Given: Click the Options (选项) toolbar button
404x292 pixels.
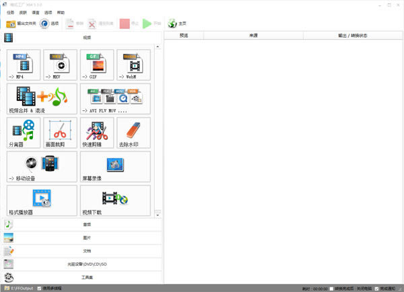Looking at the screenshot, I should [50, 24].
